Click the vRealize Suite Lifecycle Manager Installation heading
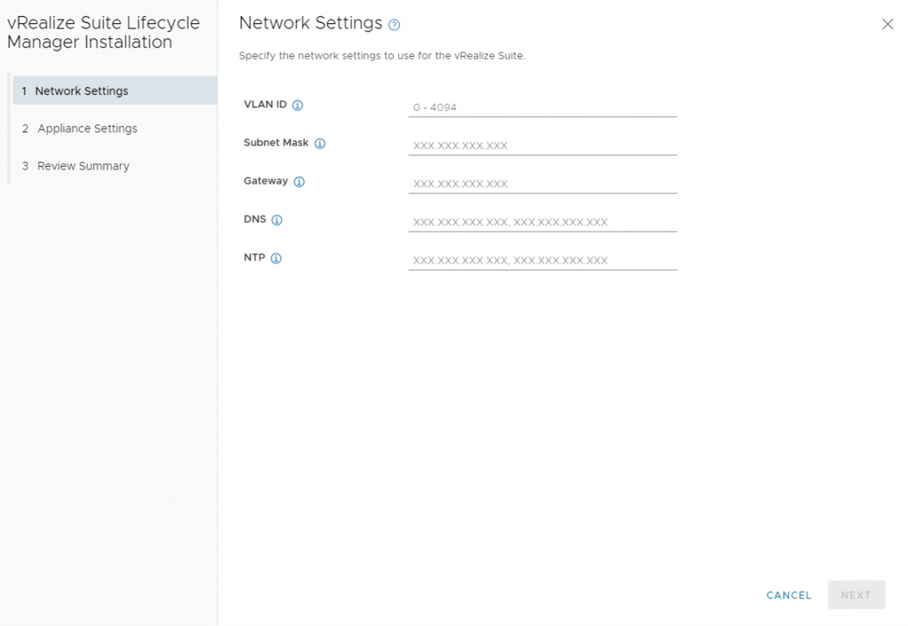This screenshot has width=908, height=626. pyautogui.click(x=104, y=33)
